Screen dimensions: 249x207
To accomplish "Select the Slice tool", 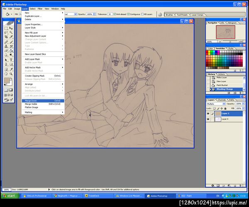I will (11, 37).
